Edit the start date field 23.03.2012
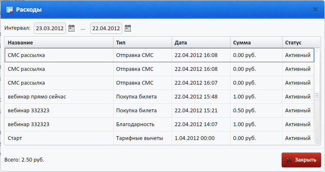 click(50, 28)
